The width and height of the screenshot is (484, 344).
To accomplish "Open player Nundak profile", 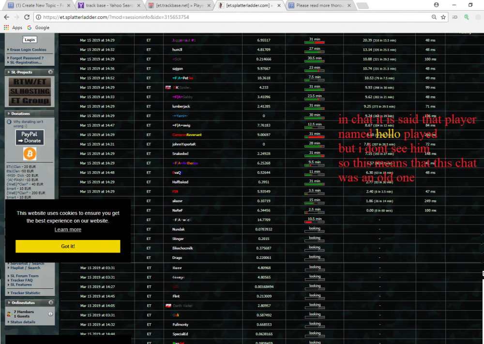I will click(x=179, y=229).
